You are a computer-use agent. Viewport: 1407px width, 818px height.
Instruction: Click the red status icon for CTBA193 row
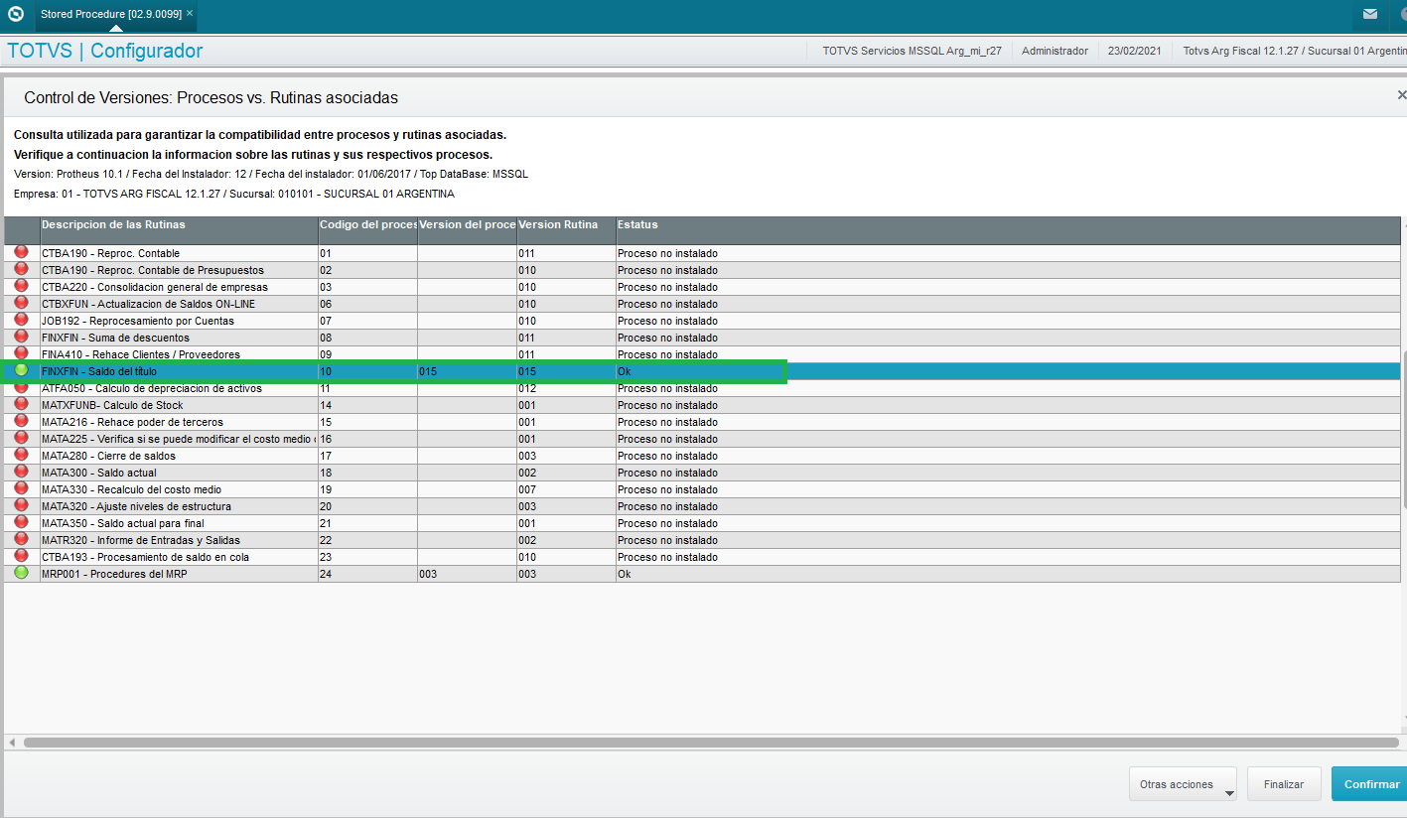(x=21, y=556)
